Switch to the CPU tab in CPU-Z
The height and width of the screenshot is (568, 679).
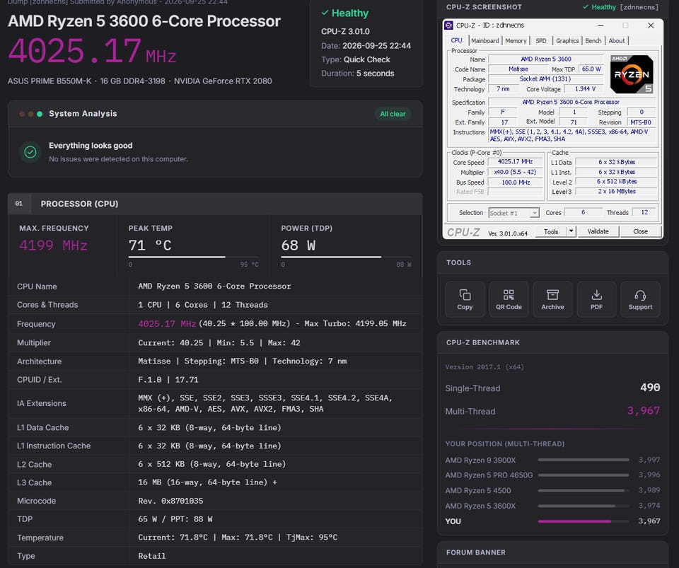coord(456,40)
